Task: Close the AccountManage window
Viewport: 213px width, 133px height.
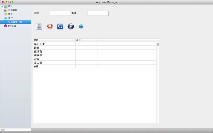Action: click(x=3, y=2)
